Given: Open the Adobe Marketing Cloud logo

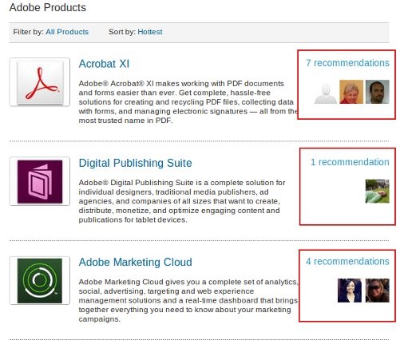Looking at the screenshot, I should tap(40, 280).
